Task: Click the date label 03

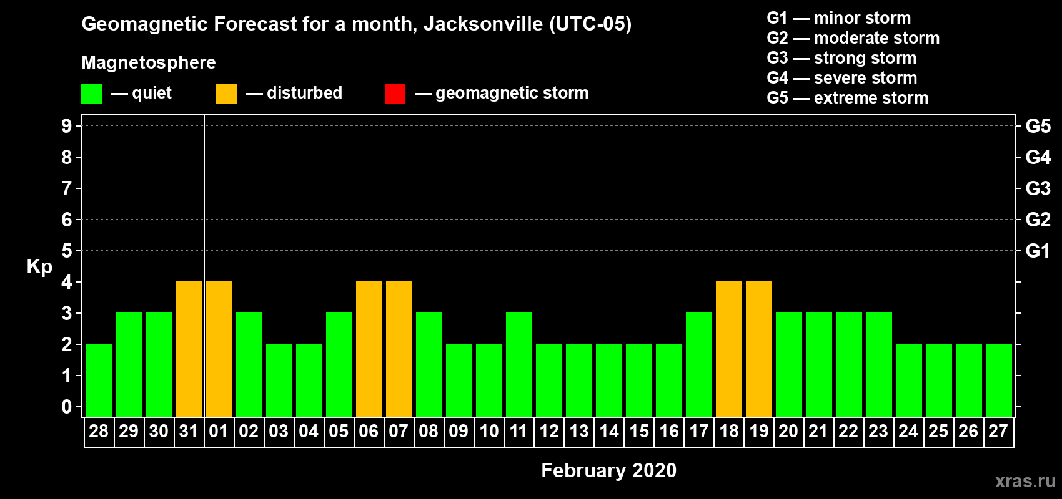Action: (x=279, y=431)
